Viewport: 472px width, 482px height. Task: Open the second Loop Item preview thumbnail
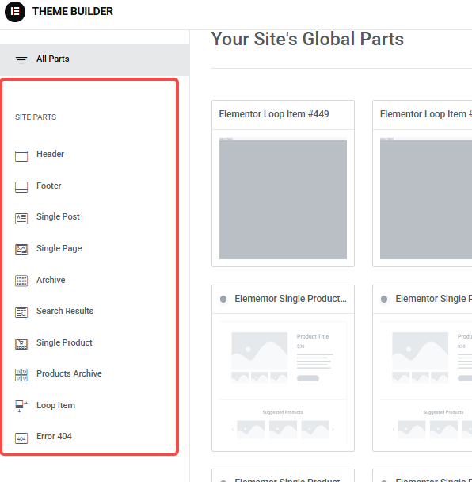click(426, 198)
